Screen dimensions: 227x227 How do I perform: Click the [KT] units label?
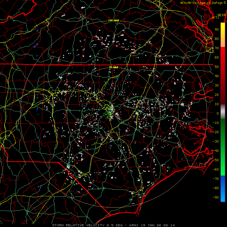[215, 17]
